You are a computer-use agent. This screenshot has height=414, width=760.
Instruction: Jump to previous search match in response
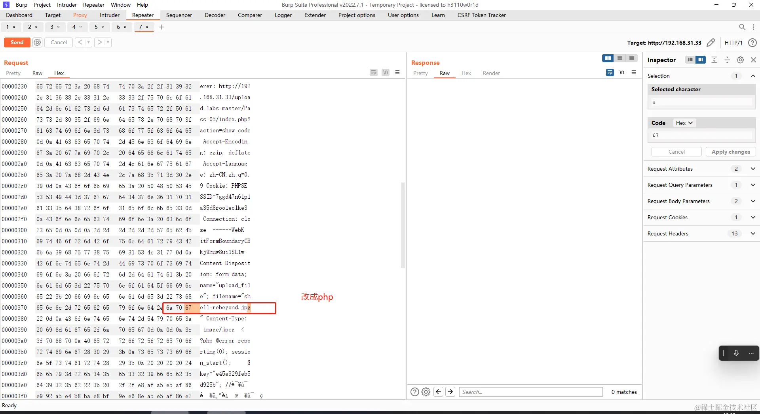(438, 392)
